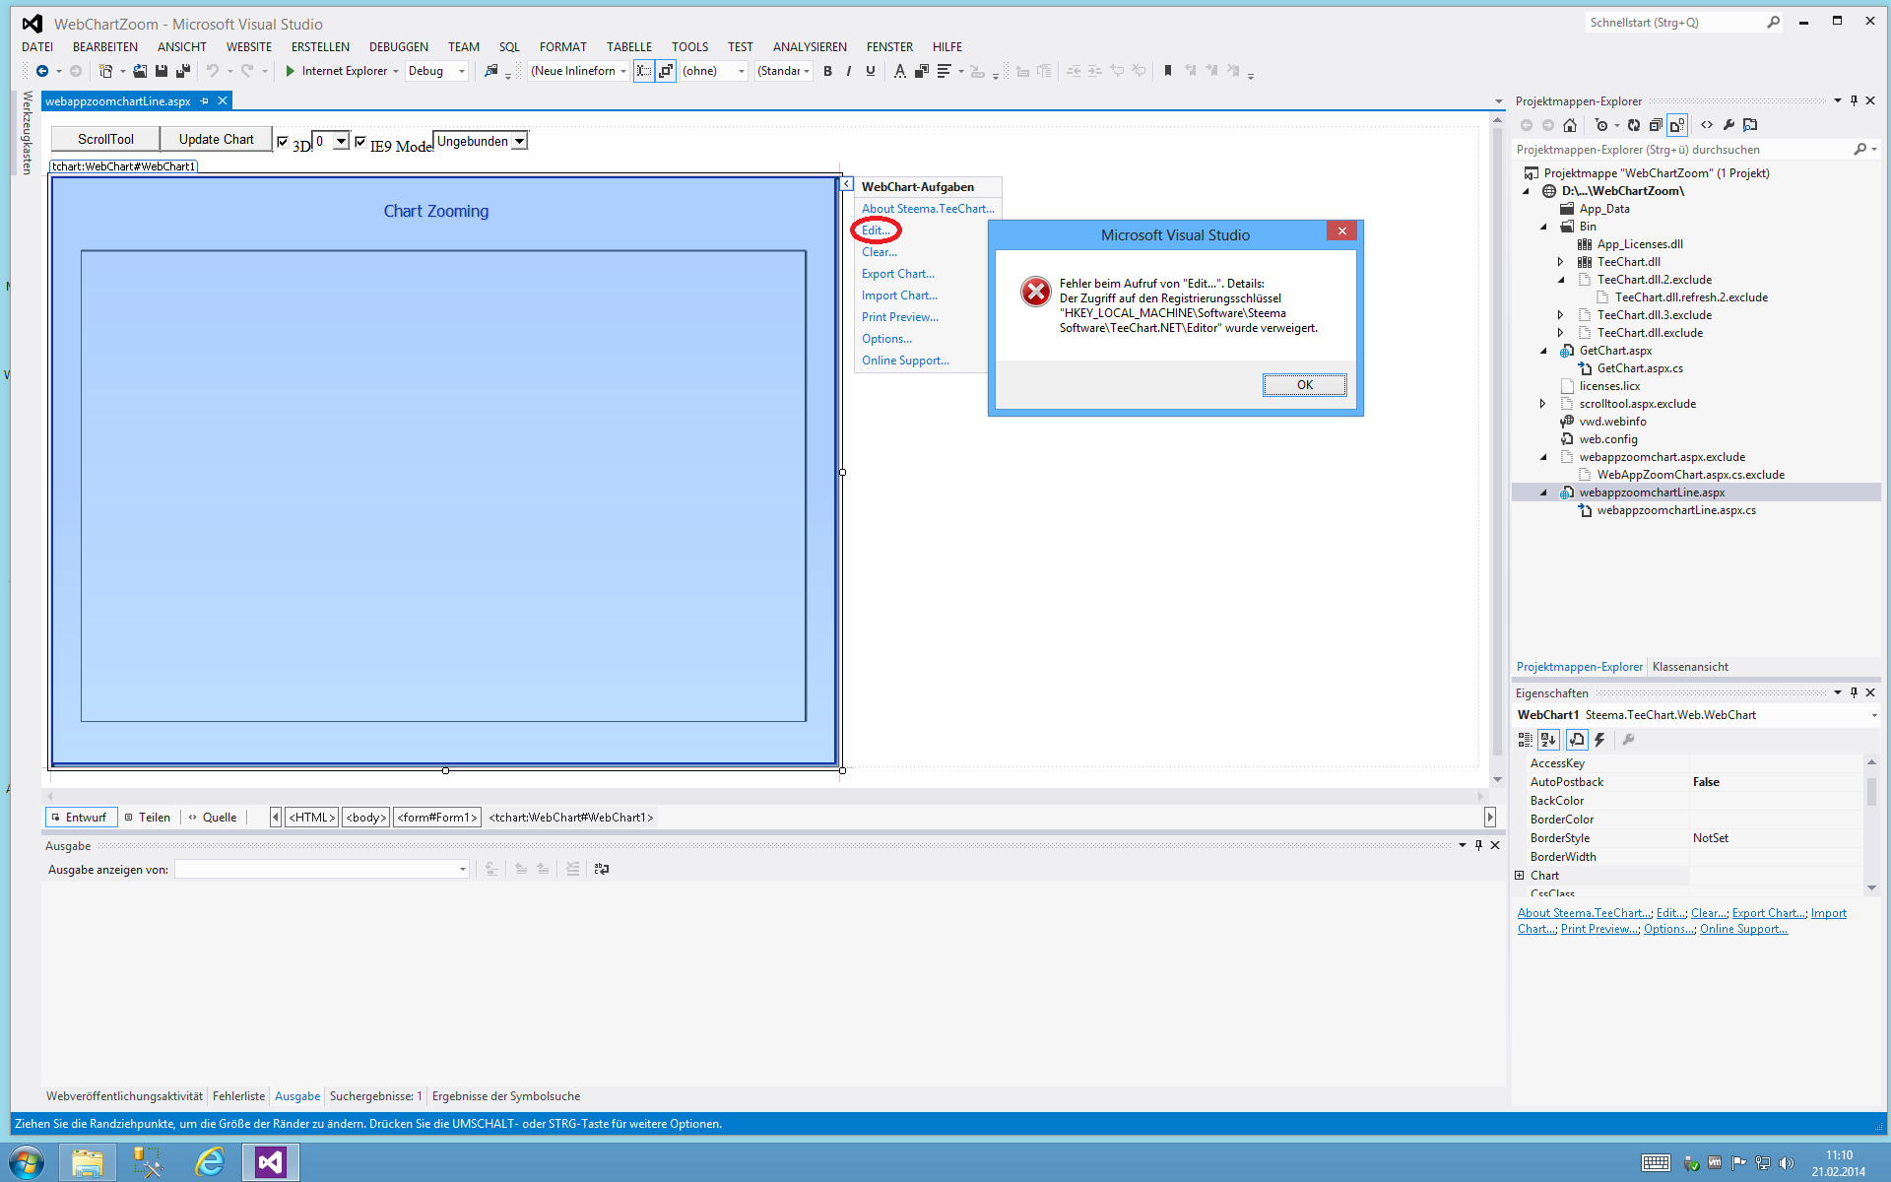The image size is (1891, 1182).
Task: Open the Fehlerliste tab
Action: click(x=238, y=1096)
